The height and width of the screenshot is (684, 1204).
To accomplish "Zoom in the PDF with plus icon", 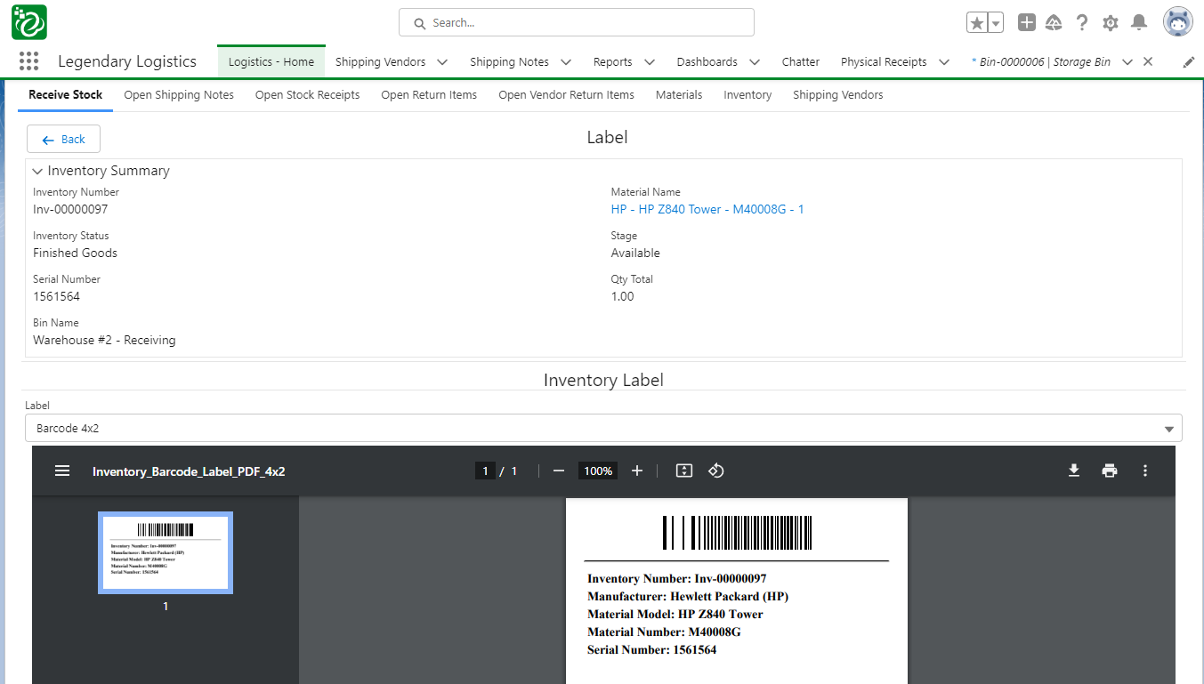I will [637, 471].
